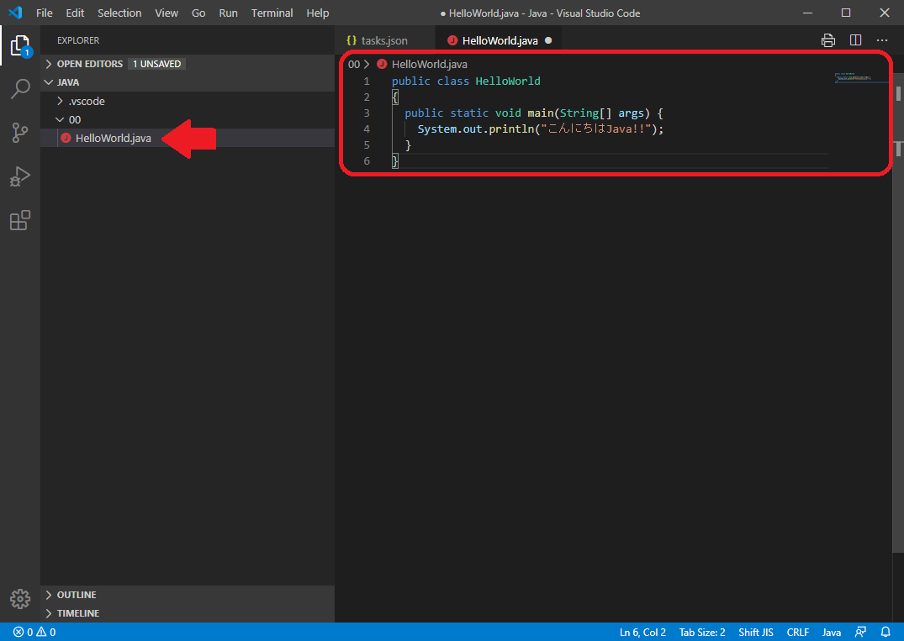Click the 1 UNSAVED badge
The image size is (904, 641).
point(156,64)
